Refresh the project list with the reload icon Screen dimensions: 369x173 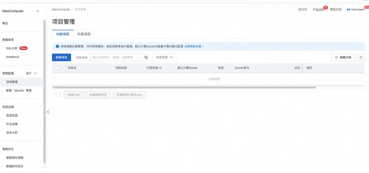point(361,57)
